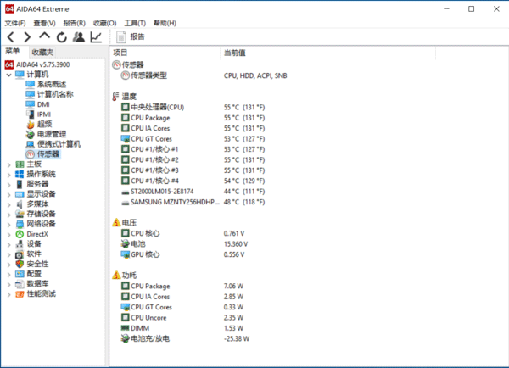Screen dimensions: 509x368
Task: Click the 性能测试 benchmark icon
Action: (20, 294)
